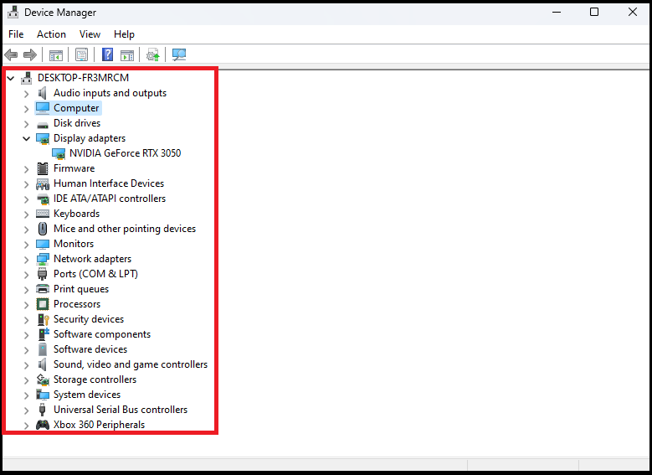
Task: Click the Processors icon
Action: (43, 304)
